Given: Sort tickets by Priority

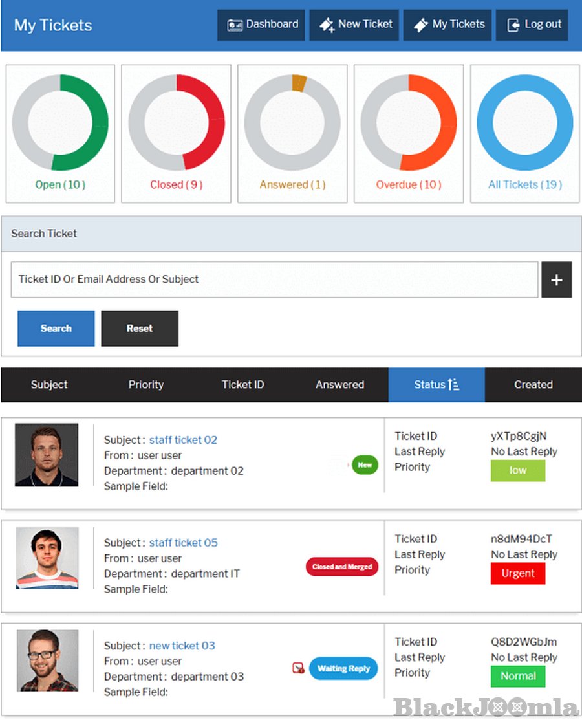Looking at the screenshot, I should coord(145,385).
